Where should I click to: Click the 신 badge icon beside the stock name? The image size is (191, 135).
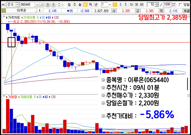4,11
